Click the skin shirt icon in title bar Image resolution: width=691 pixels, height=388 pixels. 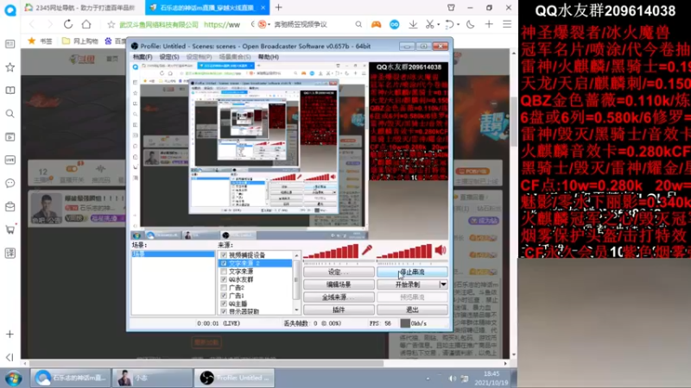pos(451,8)
